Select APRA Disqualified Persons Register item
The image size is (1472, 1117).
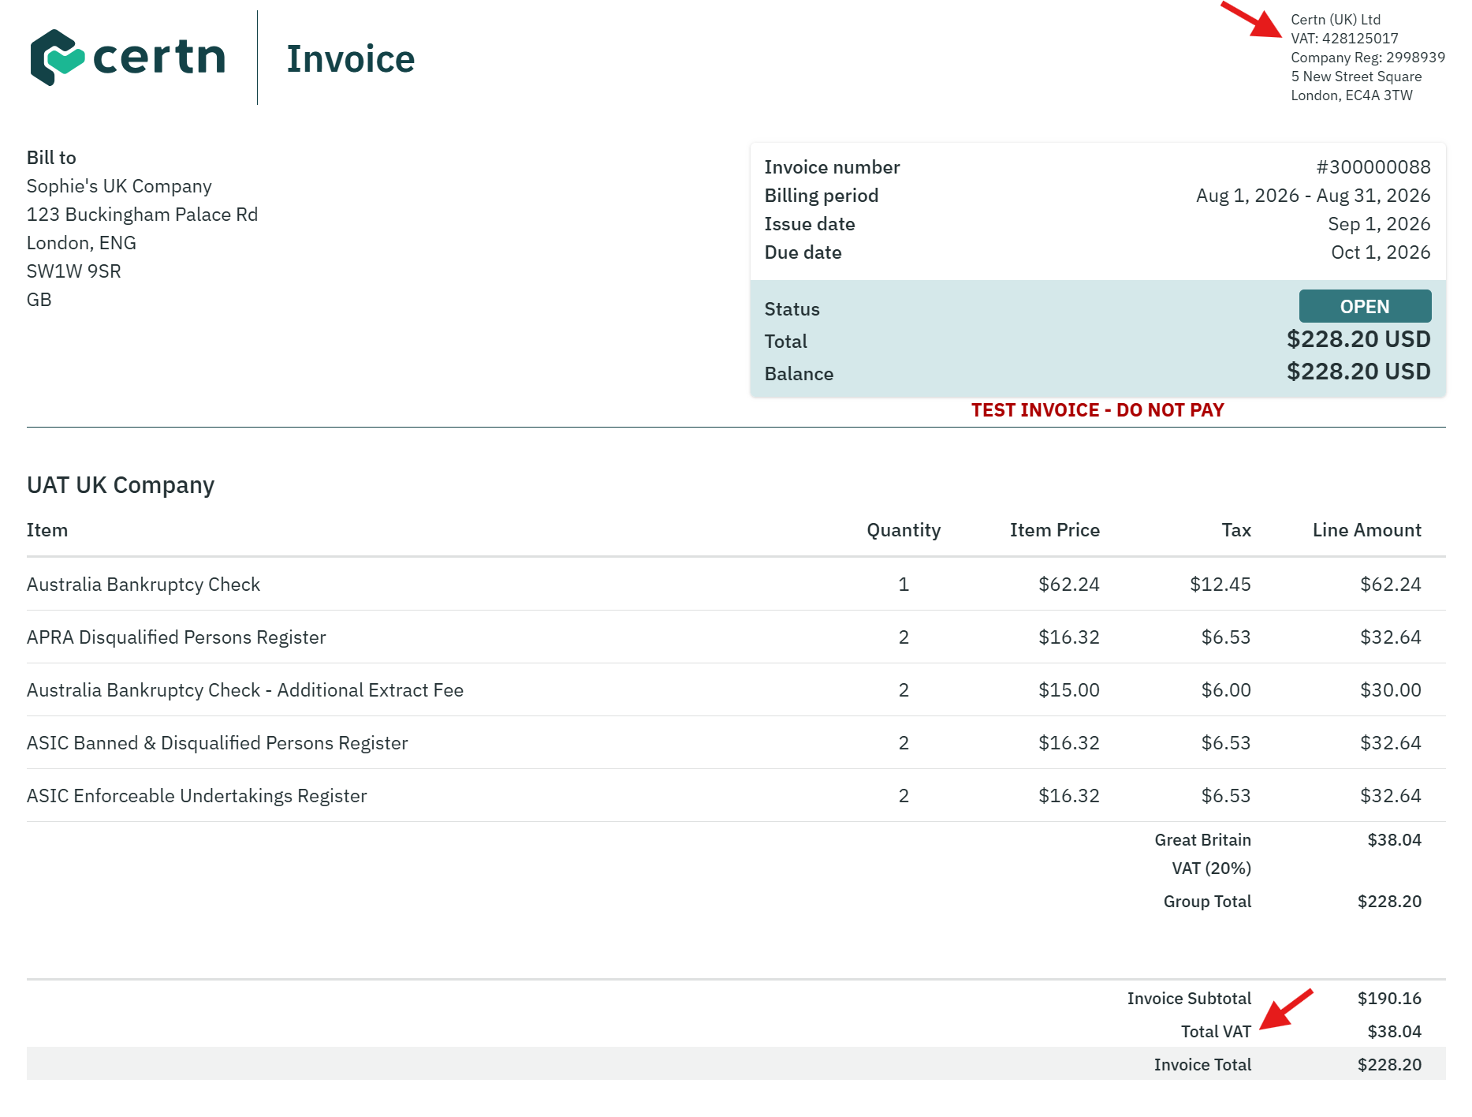coord(176,637)
